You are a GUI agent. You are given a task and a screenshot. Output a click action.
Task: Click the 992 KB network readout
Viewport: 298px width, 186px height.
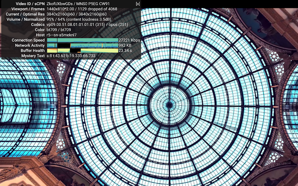tap(125, 45)
